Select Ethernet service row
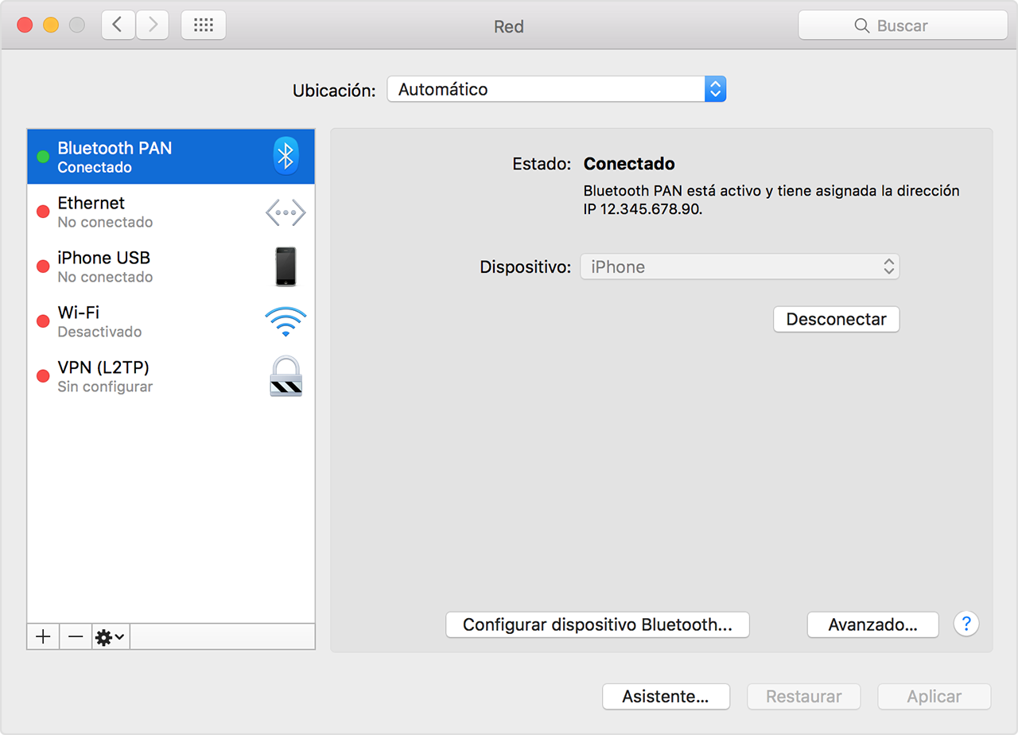 click(171, 212)
